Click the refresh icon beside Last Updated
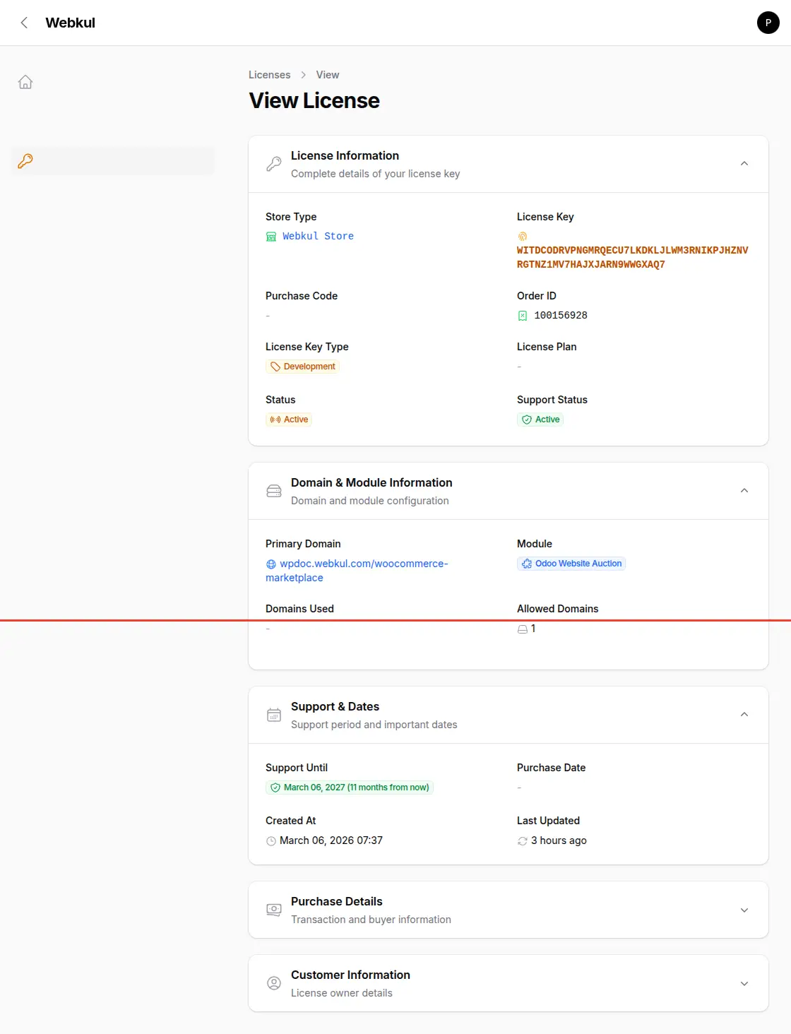Screen dimensions: 791x1034 tap(523, 841)
